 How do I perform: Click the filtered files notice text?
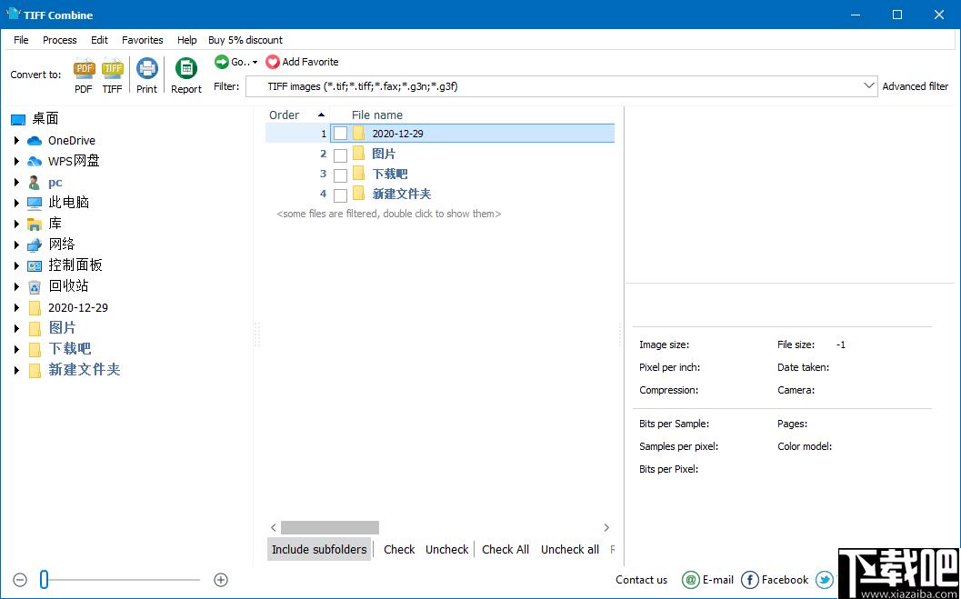pos(388,214)
